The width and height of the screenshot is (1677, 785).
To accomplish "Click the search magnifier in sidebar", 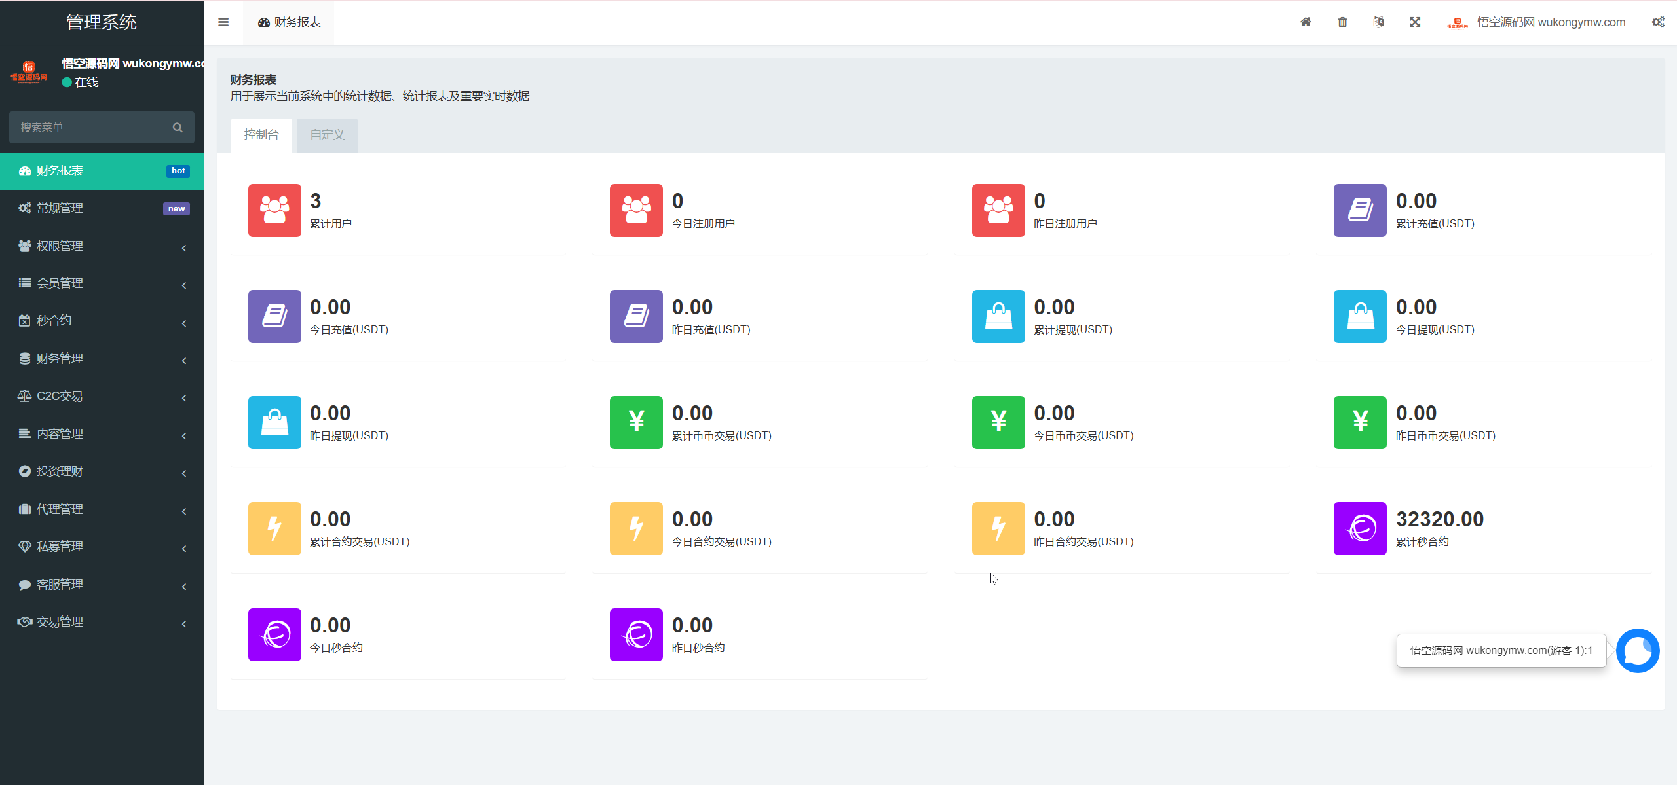I will tap(178, 128).
